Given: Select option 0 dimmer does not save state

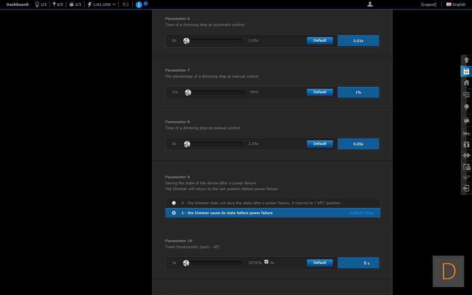Looking at the screenshot, I should point(174,203).
